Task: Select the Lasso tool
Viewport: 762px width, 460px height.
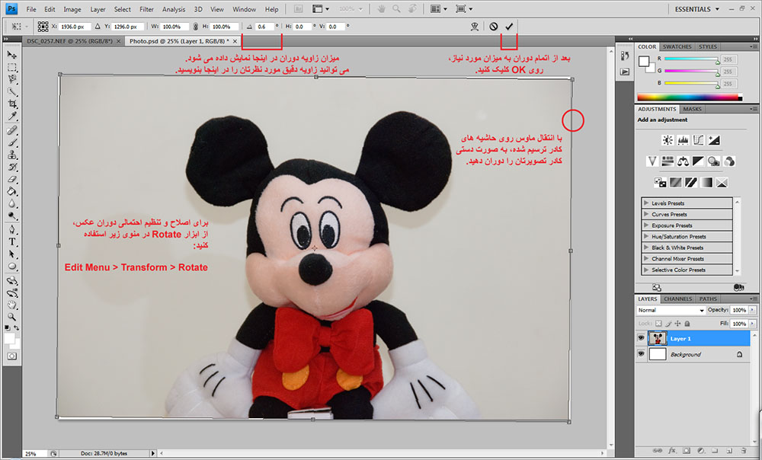Action: pos(11,79)
